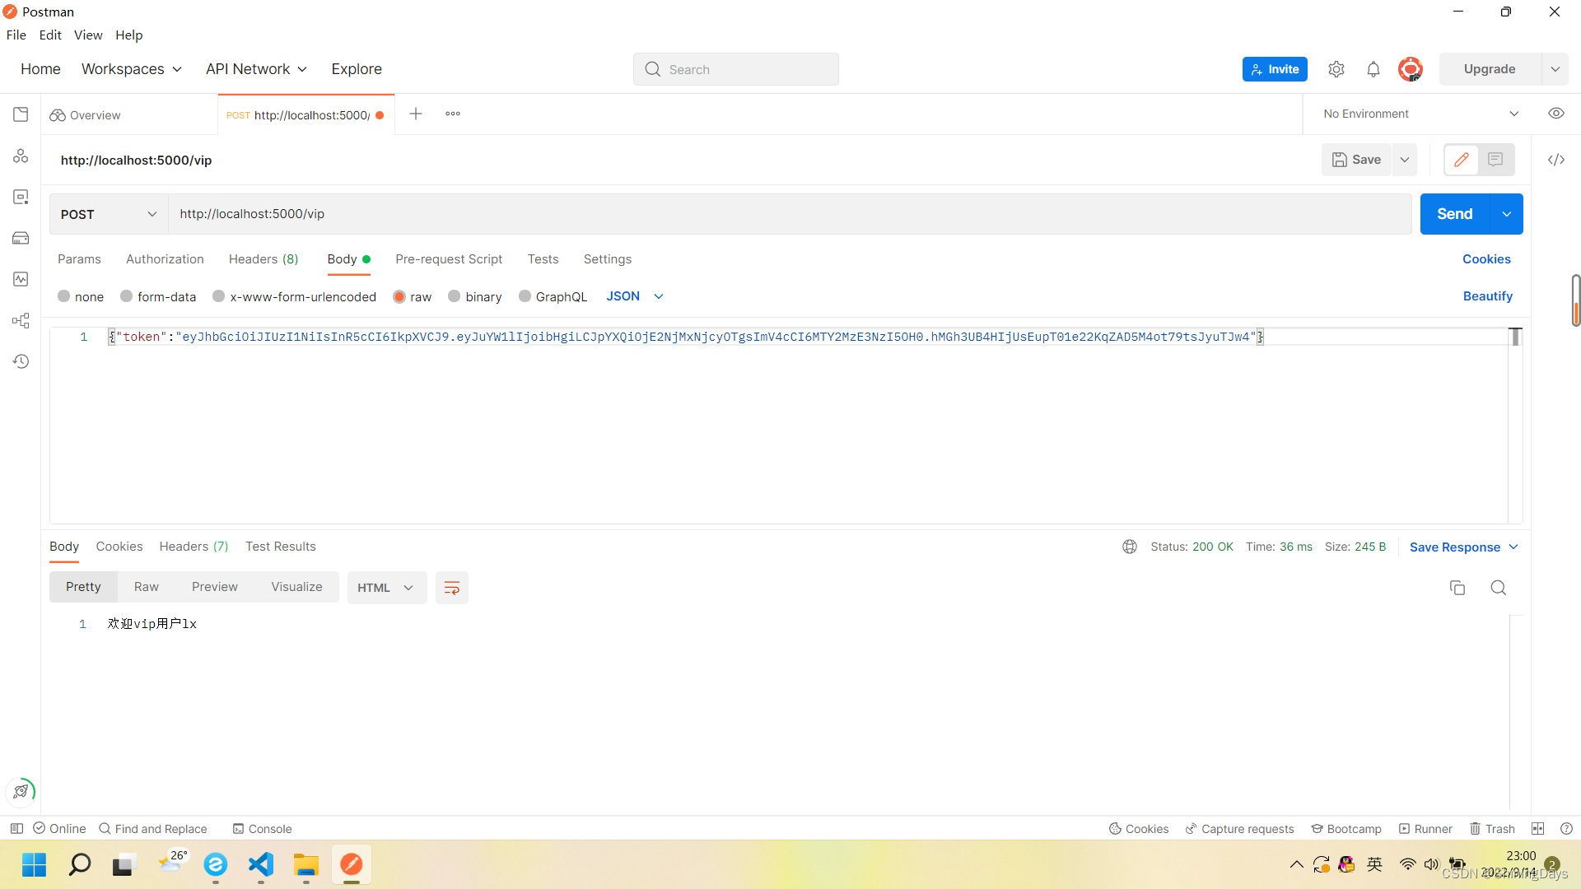Open the notifications bell

tap(1373, 70)
